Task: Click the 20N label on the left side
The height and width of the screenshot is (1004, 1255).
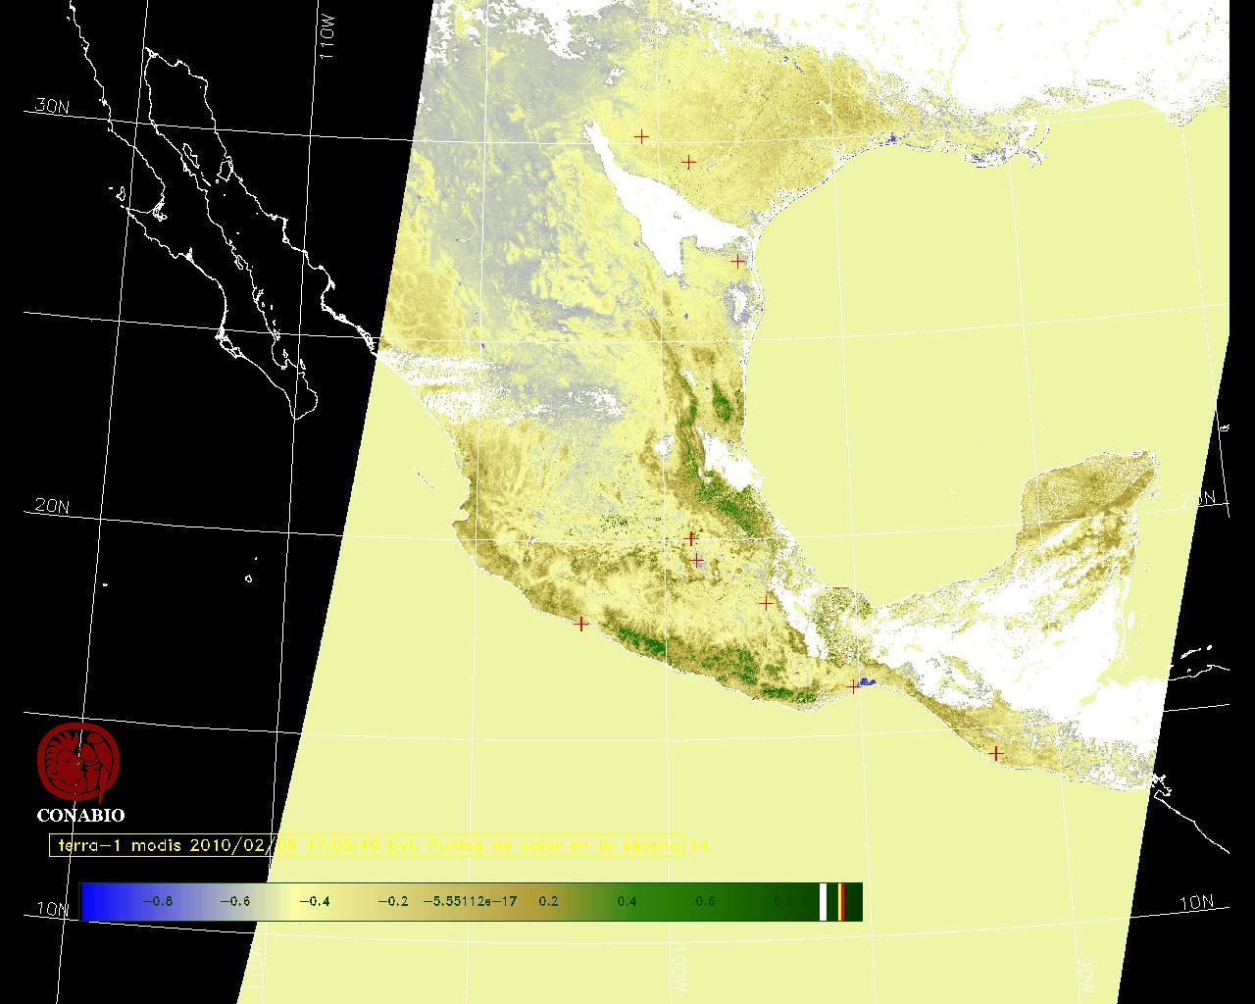Action: coord(52,506)
